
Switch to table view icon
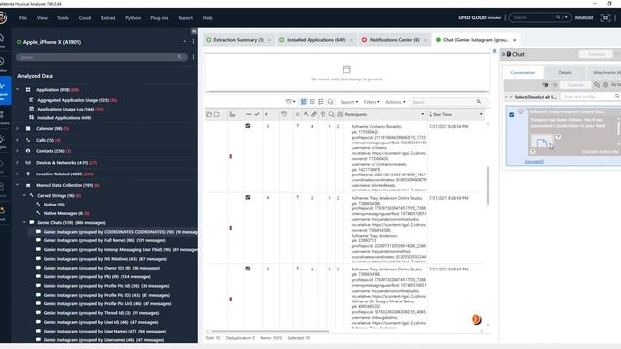click(x=304, y=102)
